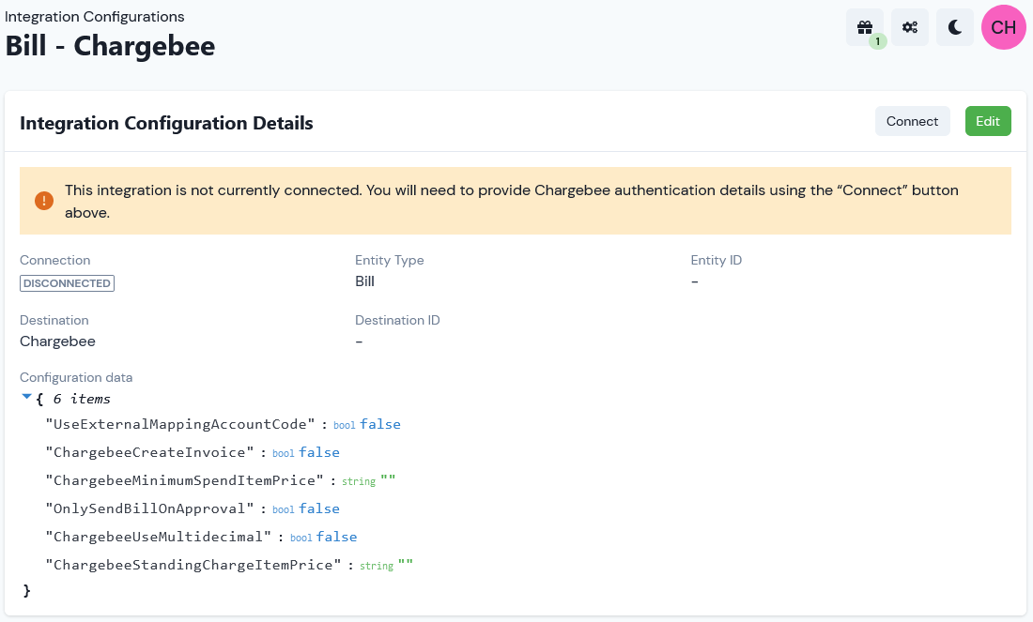Click false value of UseExternalMappingAccountCode

pyautogui.click(x=380, y=425)
